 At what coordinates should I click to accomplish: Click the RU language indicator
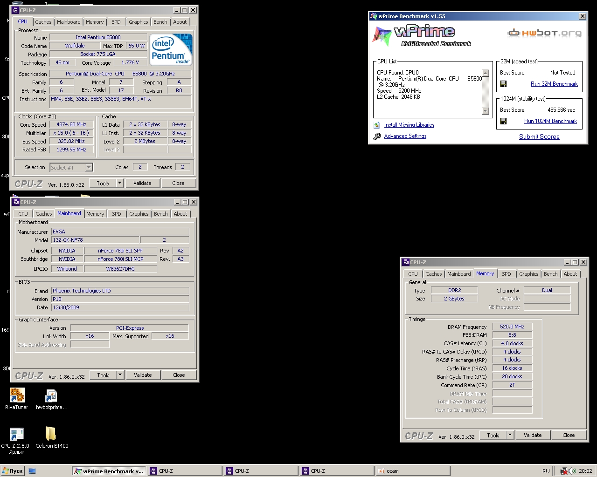[x=546, y=471]
